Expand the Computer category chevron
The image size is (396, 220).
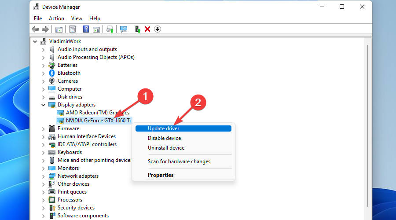[44, 89]
